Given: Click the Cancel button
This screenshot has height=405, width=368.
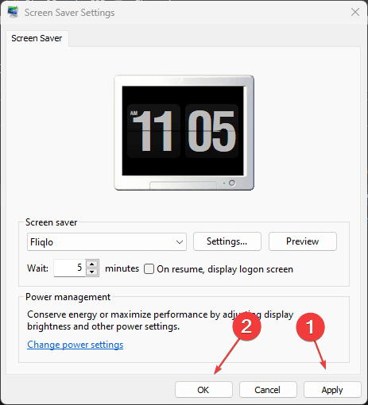Looking at the screenshot, I should point(268,390).
